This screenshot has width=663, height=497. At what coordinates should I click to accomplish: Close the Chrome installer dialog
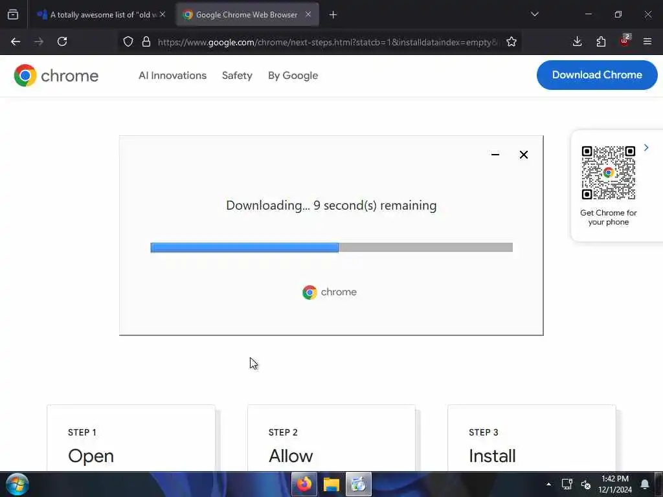point(523,155)
